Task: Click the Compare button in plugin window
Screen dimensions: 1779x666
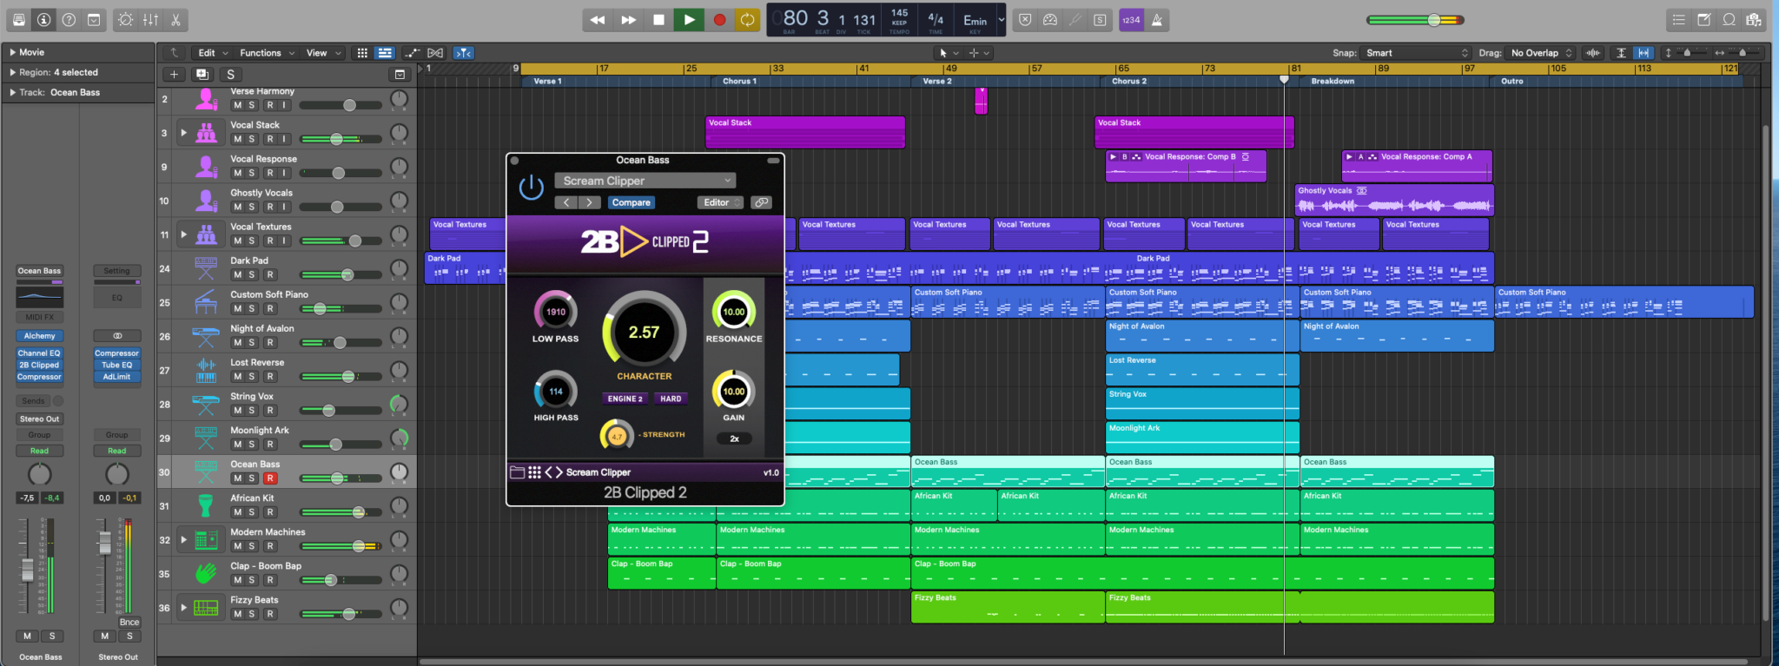Action: tap(631, 202)
